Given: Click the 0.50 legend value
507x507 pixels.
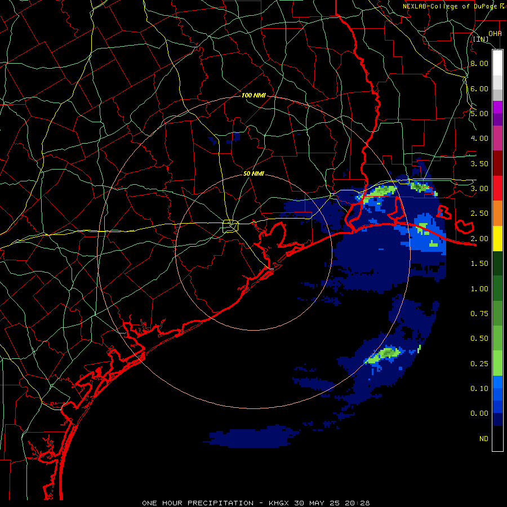Looking at the screenshot, I should point(479,339).
